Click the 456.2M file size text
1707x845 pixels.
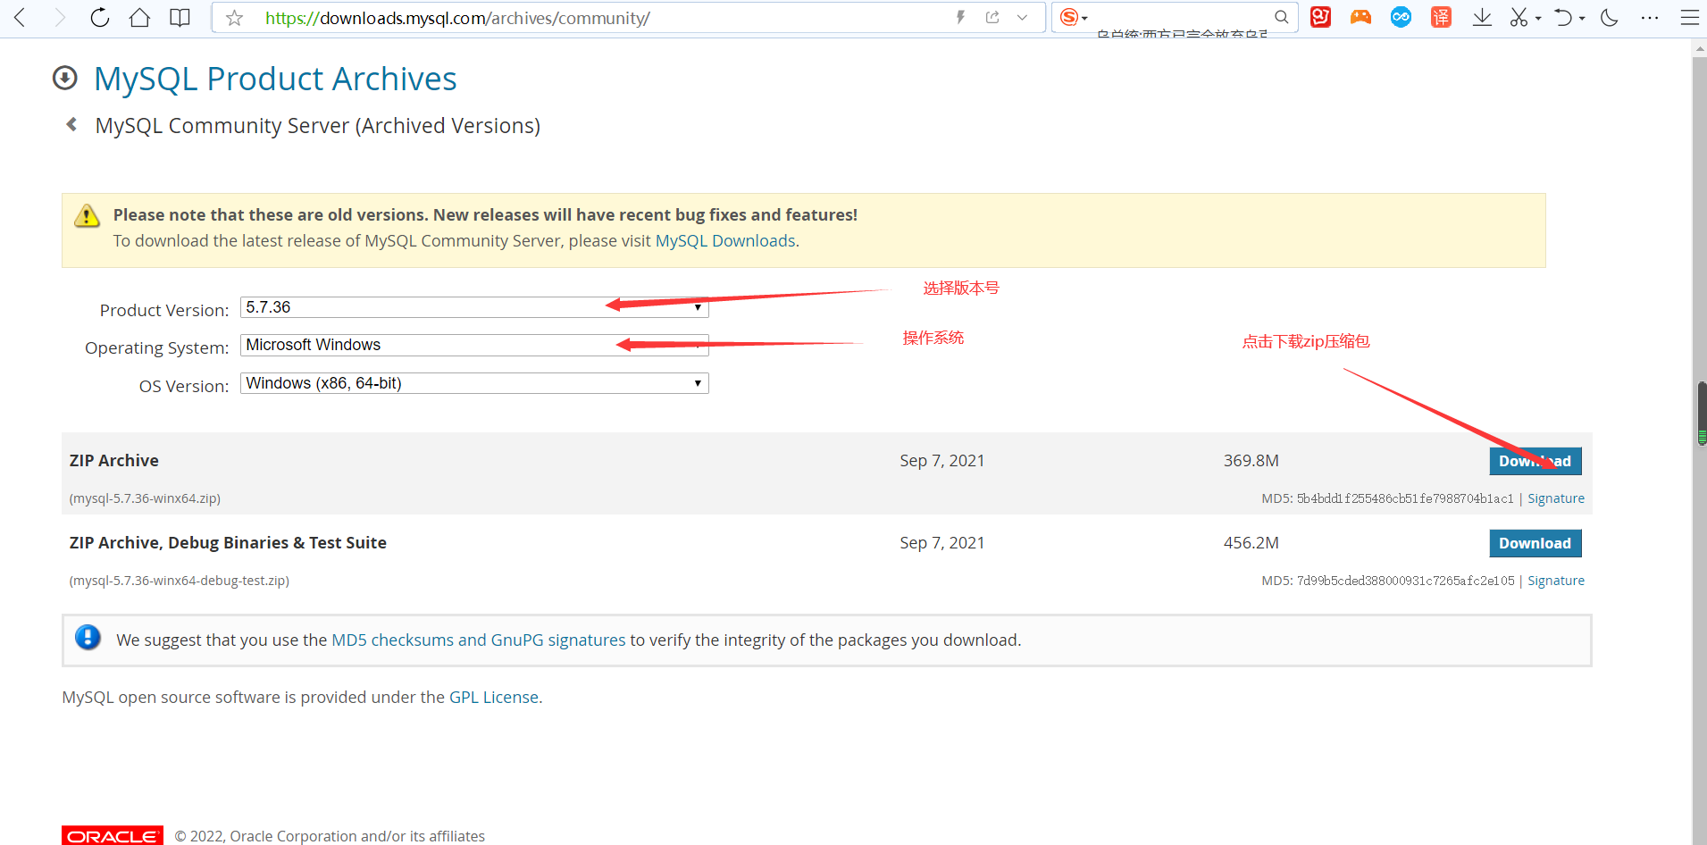tap(1251, 542)
